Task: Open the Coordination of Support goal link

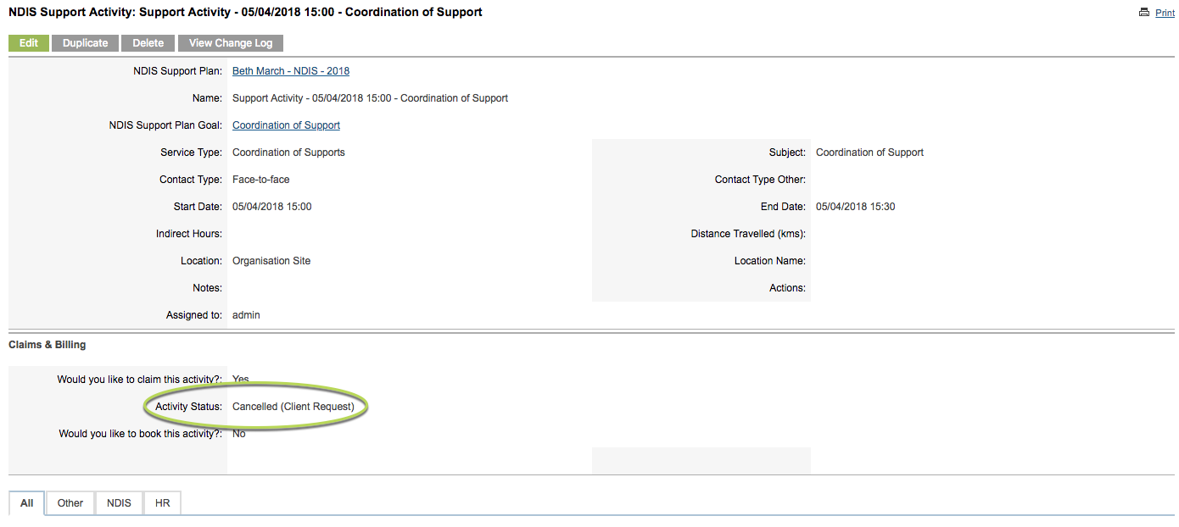Action: coord(286,125)
